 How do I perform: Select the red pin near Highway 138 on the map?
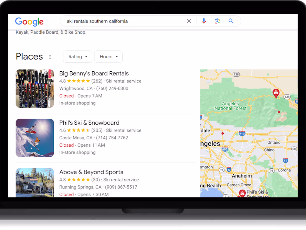pyautogui.click(x=276, y=93)
